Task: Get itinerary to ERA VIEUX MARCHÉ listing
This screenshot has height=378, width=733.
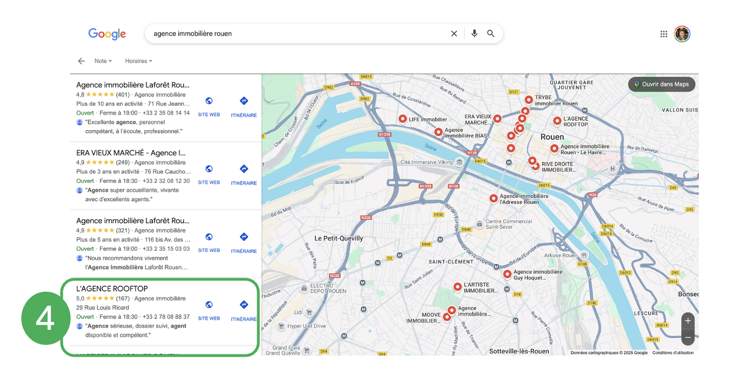Action: 244,174
